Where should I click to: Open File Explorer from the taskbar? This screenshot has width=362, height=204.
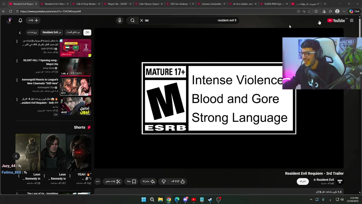[x=160, y=199]
